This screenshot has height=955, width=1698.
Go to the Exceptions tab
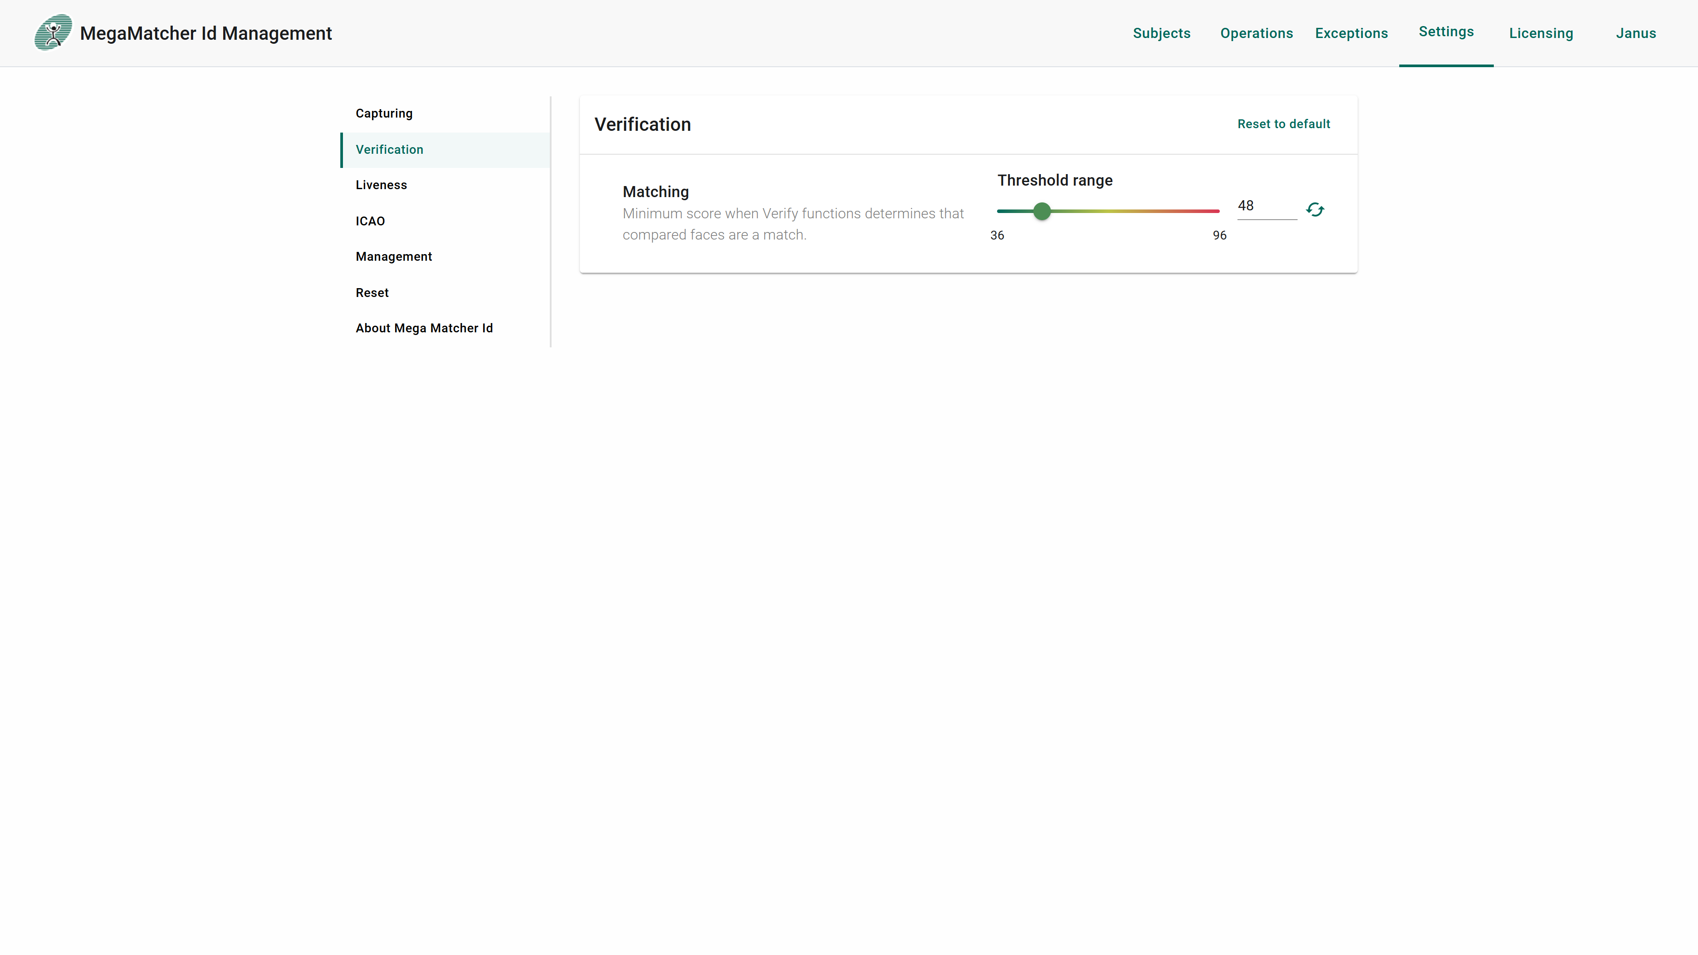tap(1351, 33)
